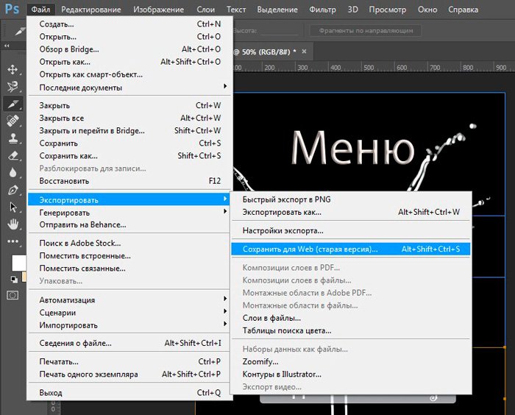
Task: Choose Печатать... menu item
Action: tap(130, 361)
